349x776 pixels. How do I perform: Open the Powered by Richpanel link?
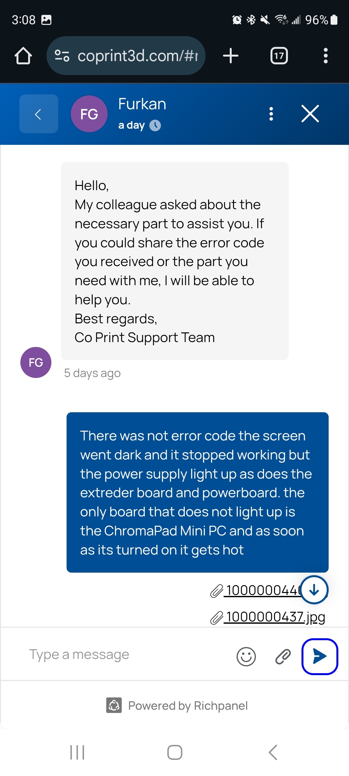177,706
